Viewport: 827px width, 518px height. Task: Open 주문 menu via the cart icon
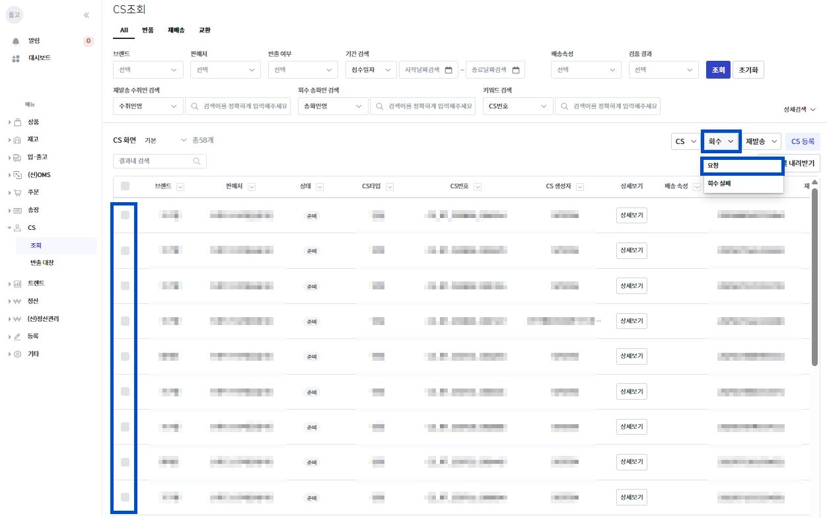pos(18,192)
